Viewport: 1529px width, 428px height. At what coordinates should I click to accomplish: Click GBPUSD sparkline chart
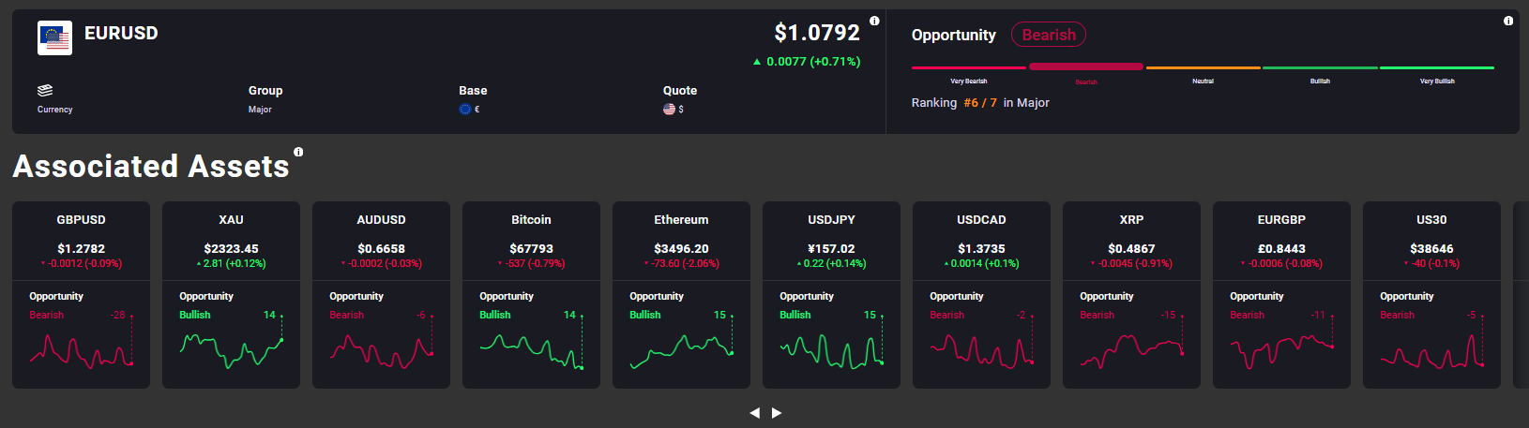82,351
